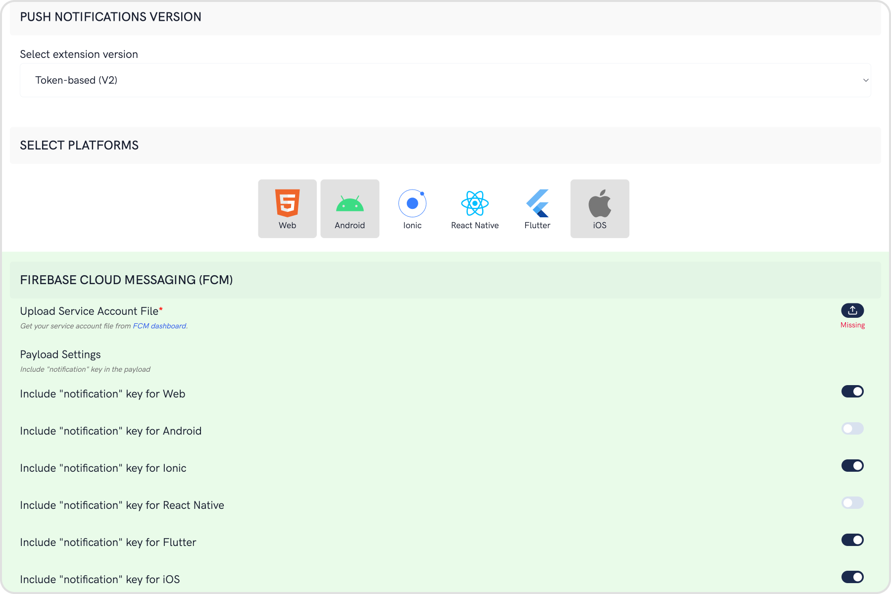
Task: Select the Android platform icon
Action: pyautogui.click(x=350, y=208)
